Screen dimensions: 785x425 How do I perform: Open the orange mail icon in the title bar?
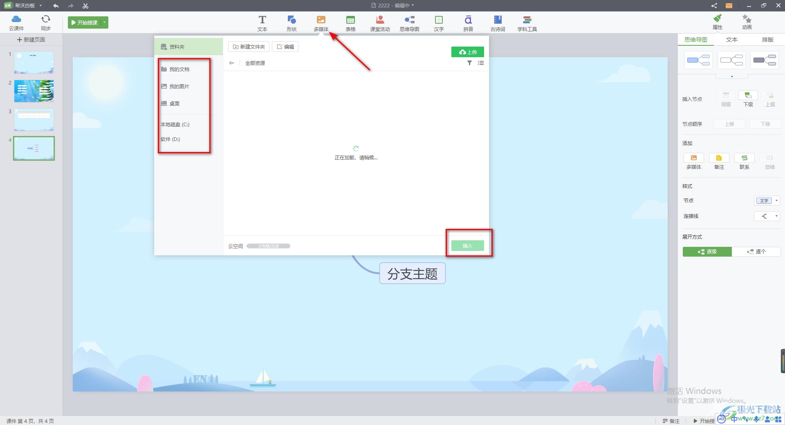729,6
